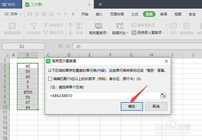Switch to the 工作簿1 document tab
The image size is (202, 140).
pos(58,5)
